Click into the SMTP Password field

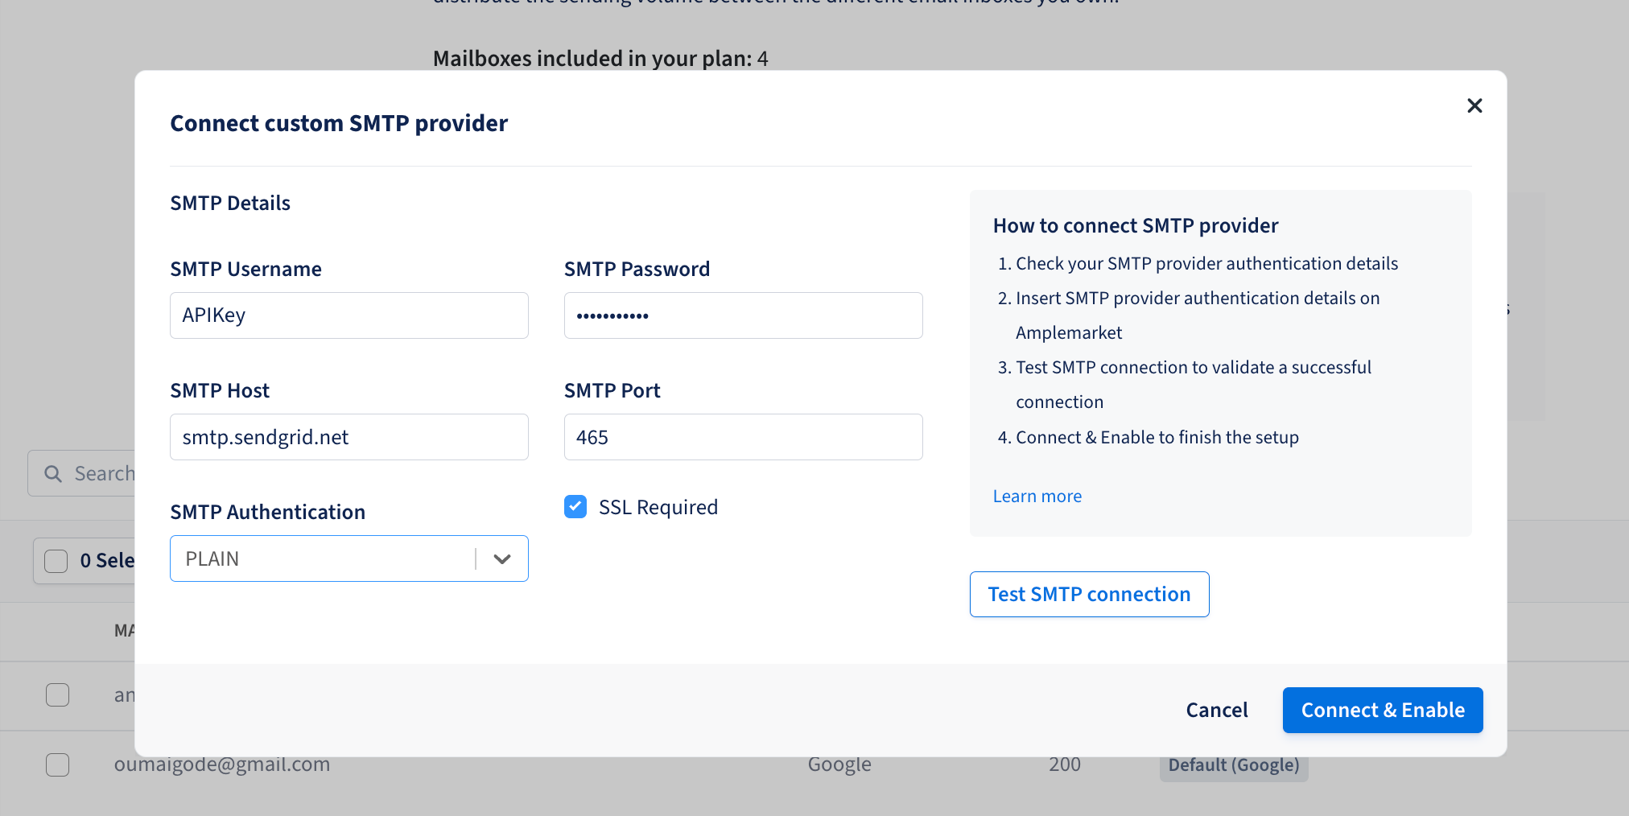[x=743, y=315]
